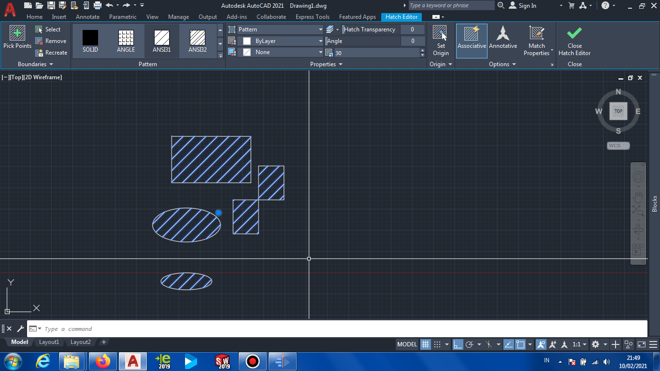Click Close Hatch Editor green checkmark
This screenshot has width=660, height=371.
click(574, 41)
